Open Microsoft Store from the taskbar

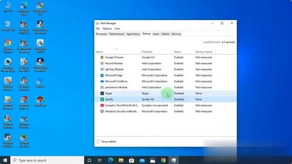coord(131,160)
